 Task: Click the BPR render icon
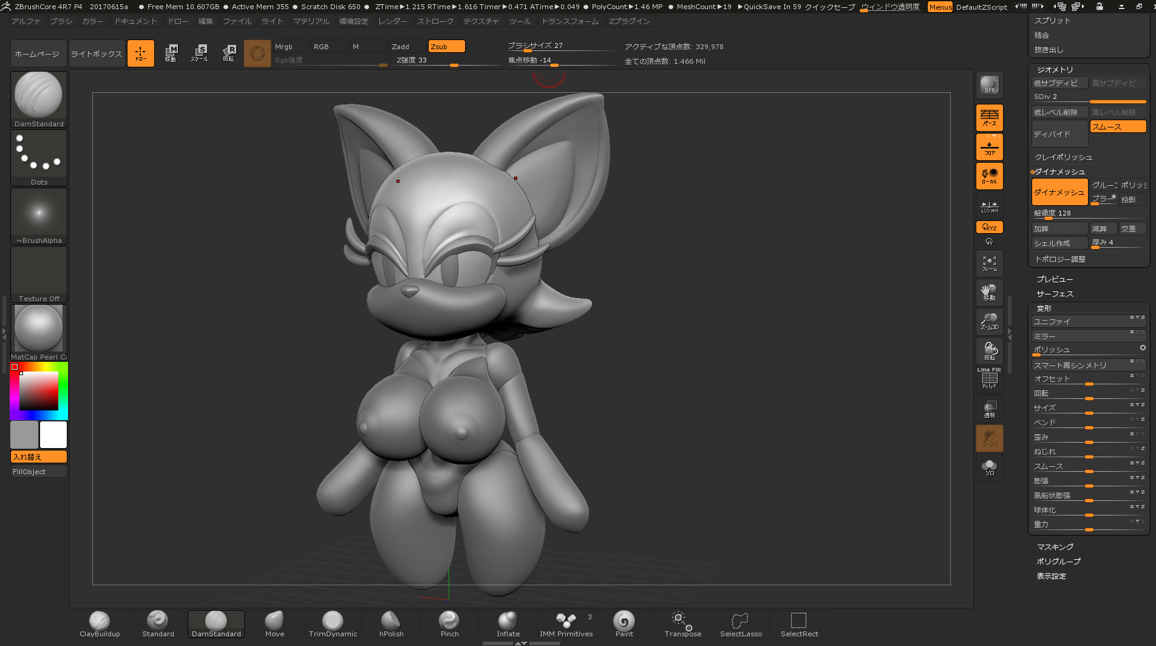989,85
